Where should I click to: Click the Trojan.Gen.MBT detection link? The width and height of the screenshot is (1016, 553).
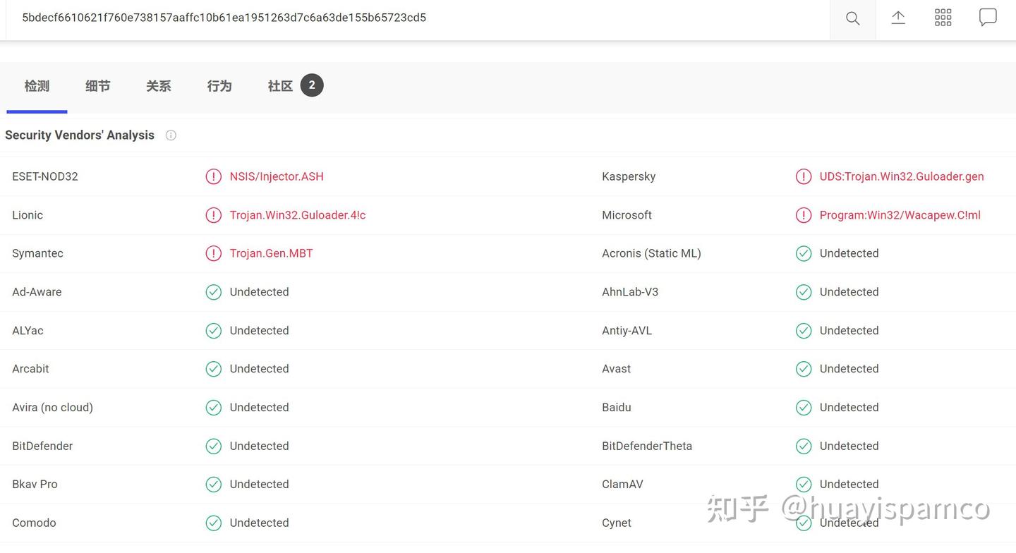coord(271,253)
